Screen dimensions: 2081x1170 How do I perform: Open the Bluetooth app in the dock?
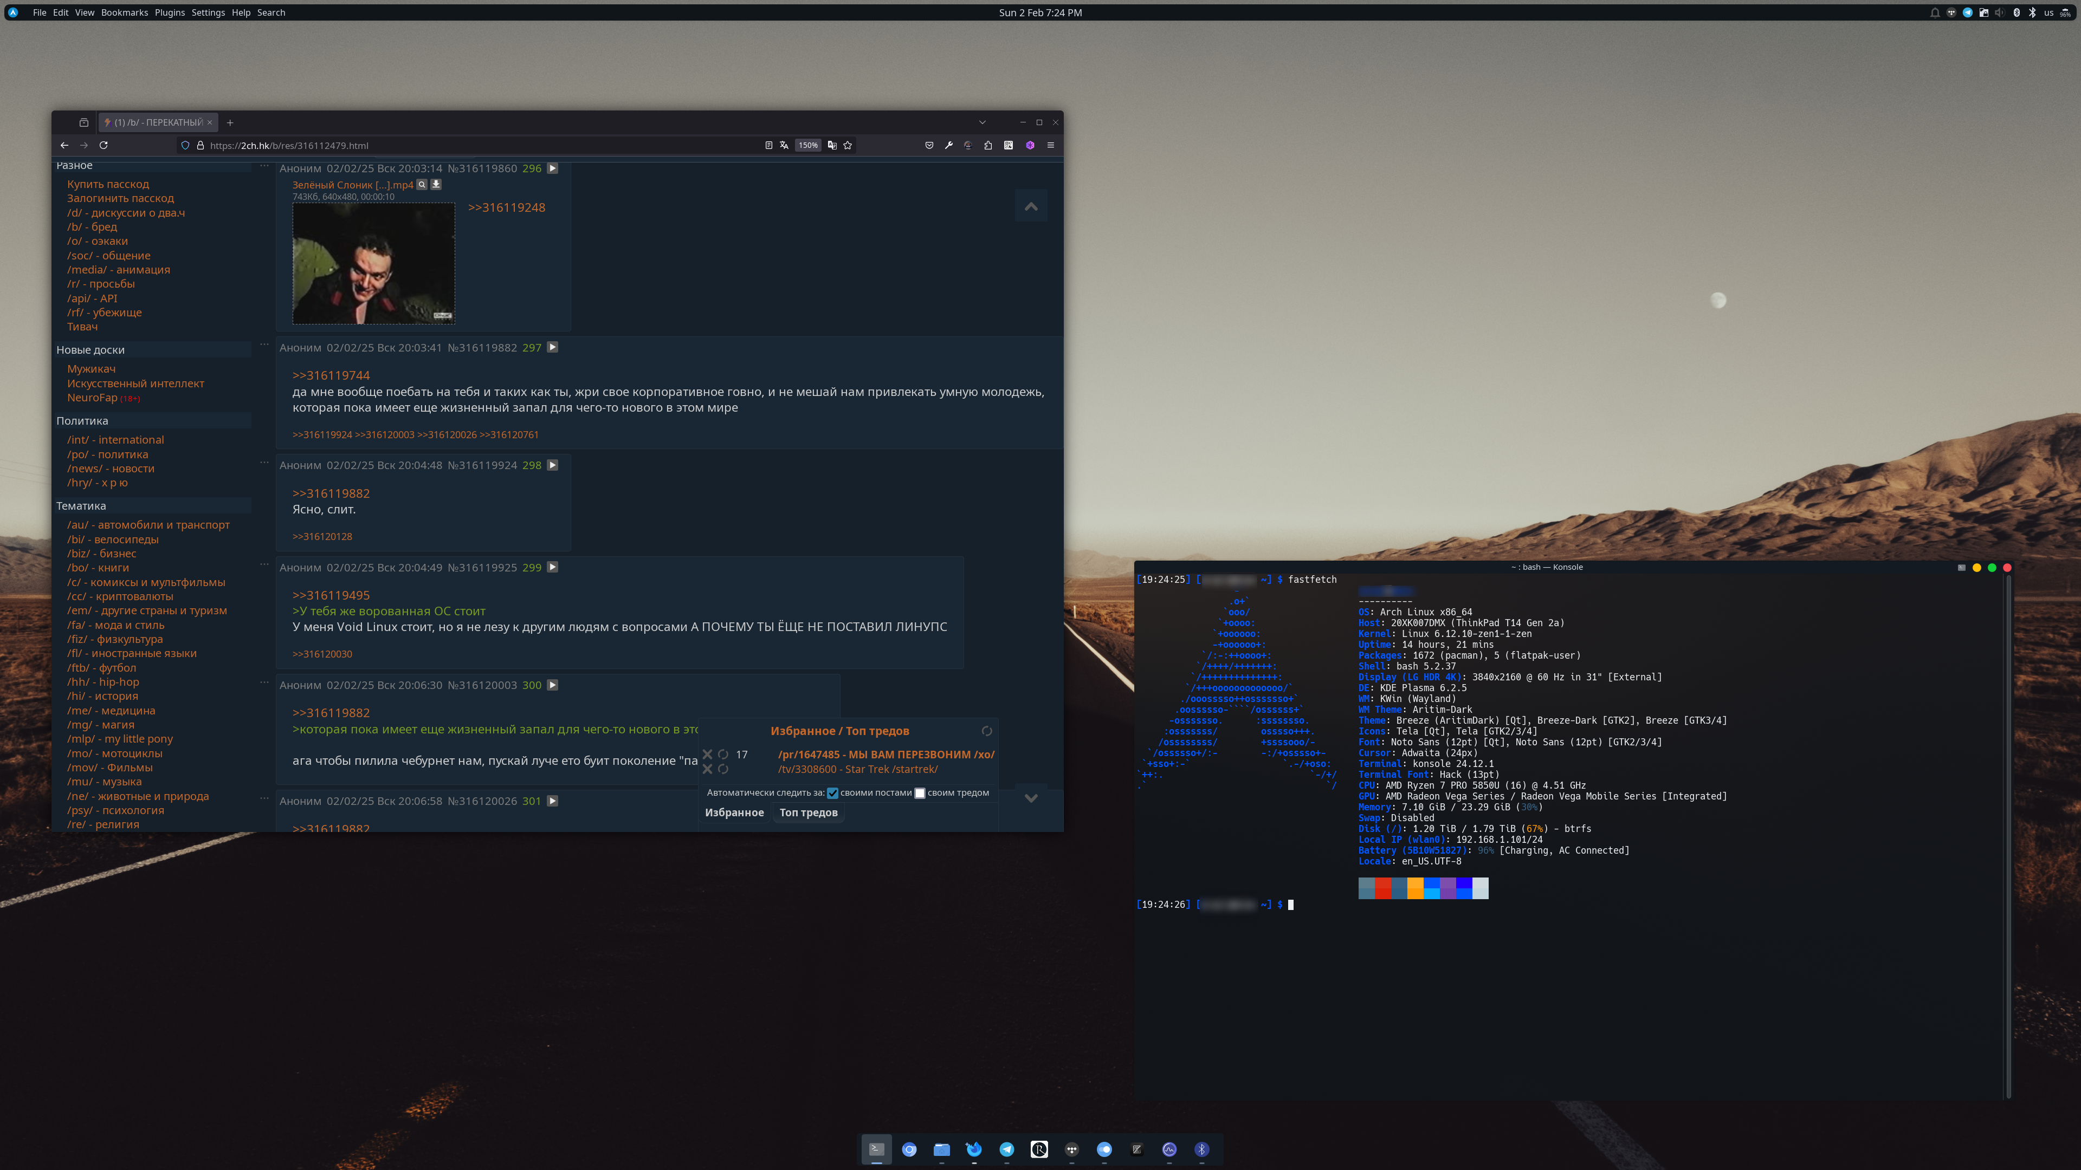click(1202, 1149)
